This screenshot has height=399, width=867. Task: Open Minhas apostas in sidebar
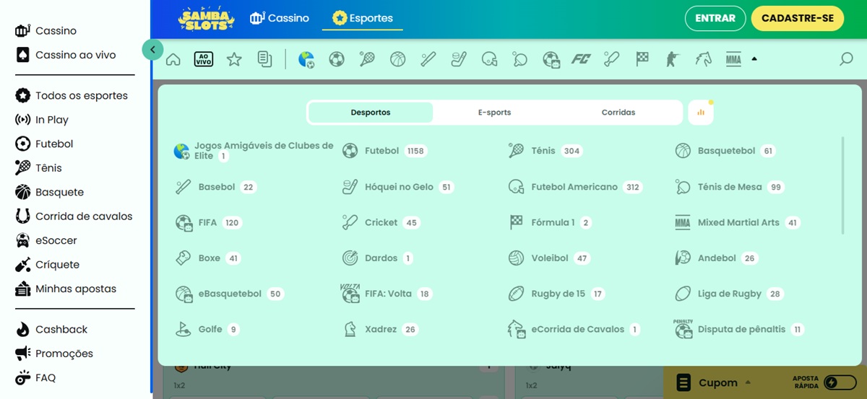65,289
